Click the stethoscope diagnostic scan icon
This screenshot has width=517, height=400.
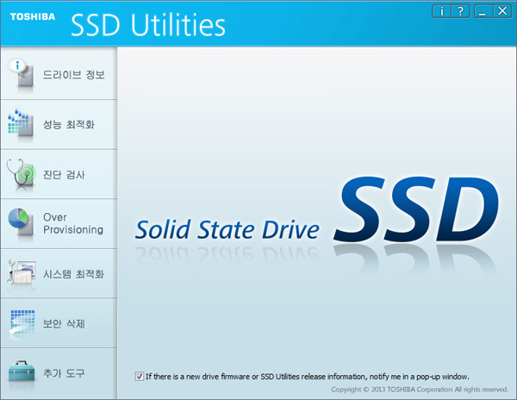click(21, 174)
